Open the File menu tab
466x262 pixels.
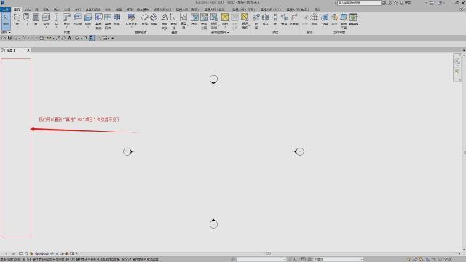point(6,9)
